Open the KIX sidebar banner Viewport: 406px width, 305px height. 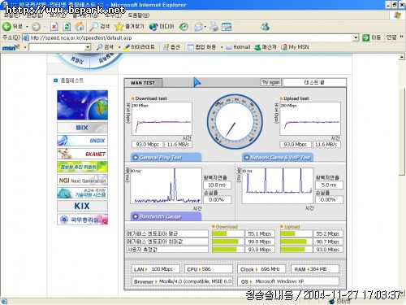click(x=82, y=206)
